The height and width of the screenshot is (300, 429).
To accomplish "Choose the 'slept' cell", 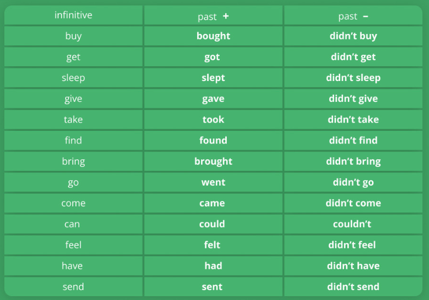I will (213, 78).
